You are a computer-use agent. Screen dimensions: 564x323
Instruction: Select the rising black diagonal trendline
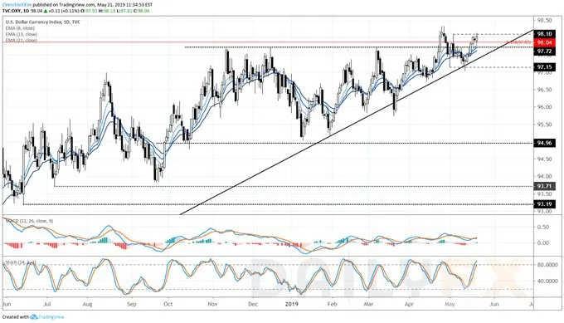[356, 122]
